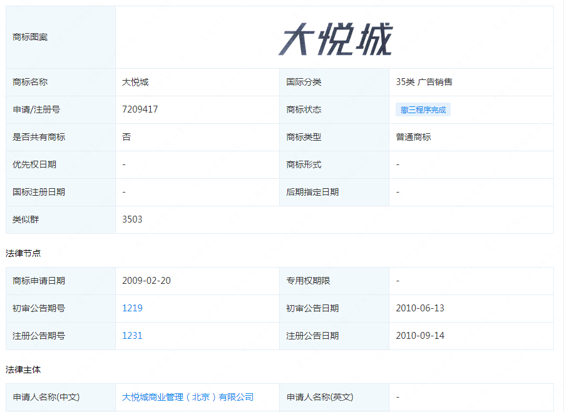Open initial review announcement issue 1219

tap(132, 308)
